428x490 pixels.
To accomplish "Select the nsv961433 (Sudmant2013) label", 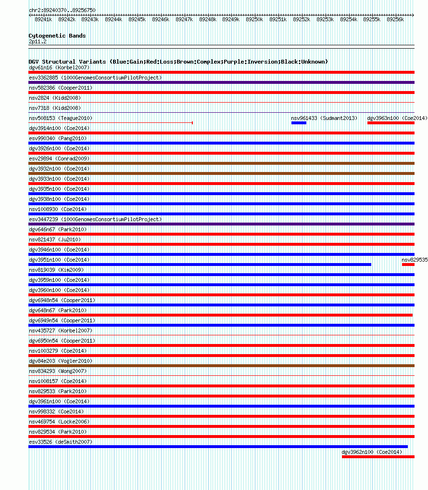I will point(324,118).
